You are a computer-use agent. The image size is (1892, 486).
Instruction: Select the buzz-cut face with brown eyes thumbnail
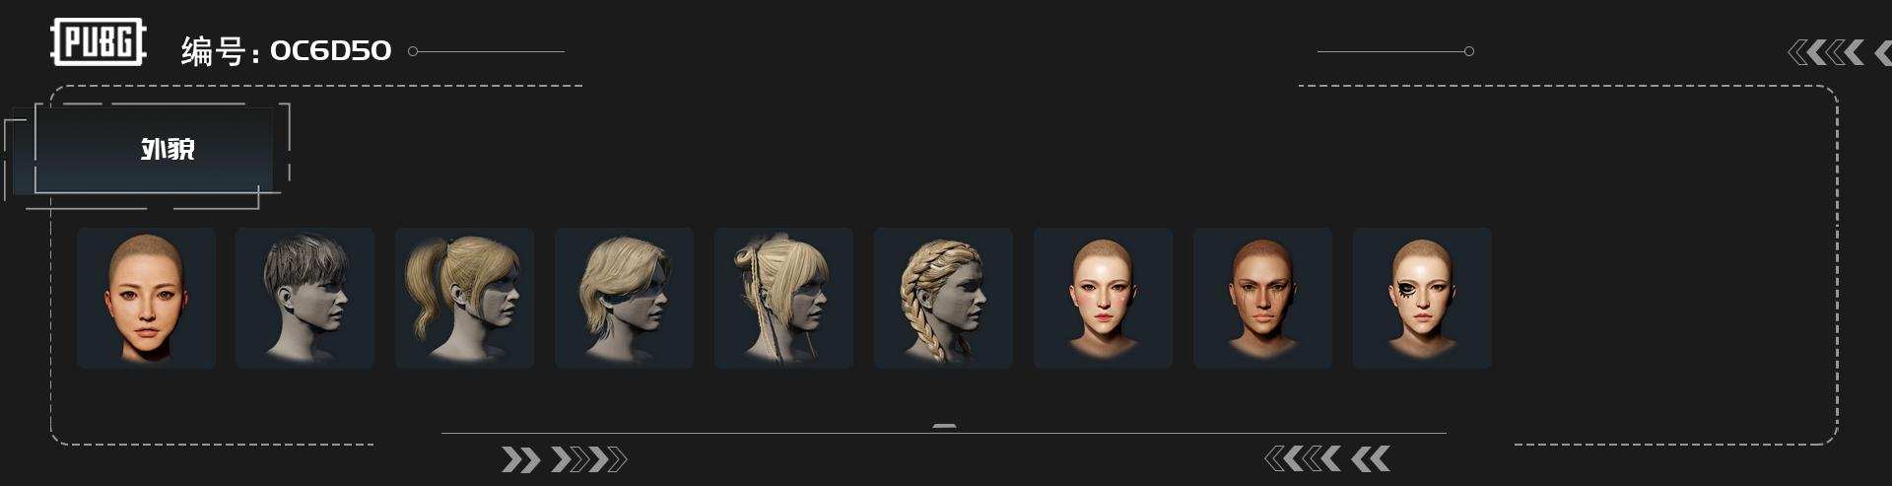pos(146,298)
